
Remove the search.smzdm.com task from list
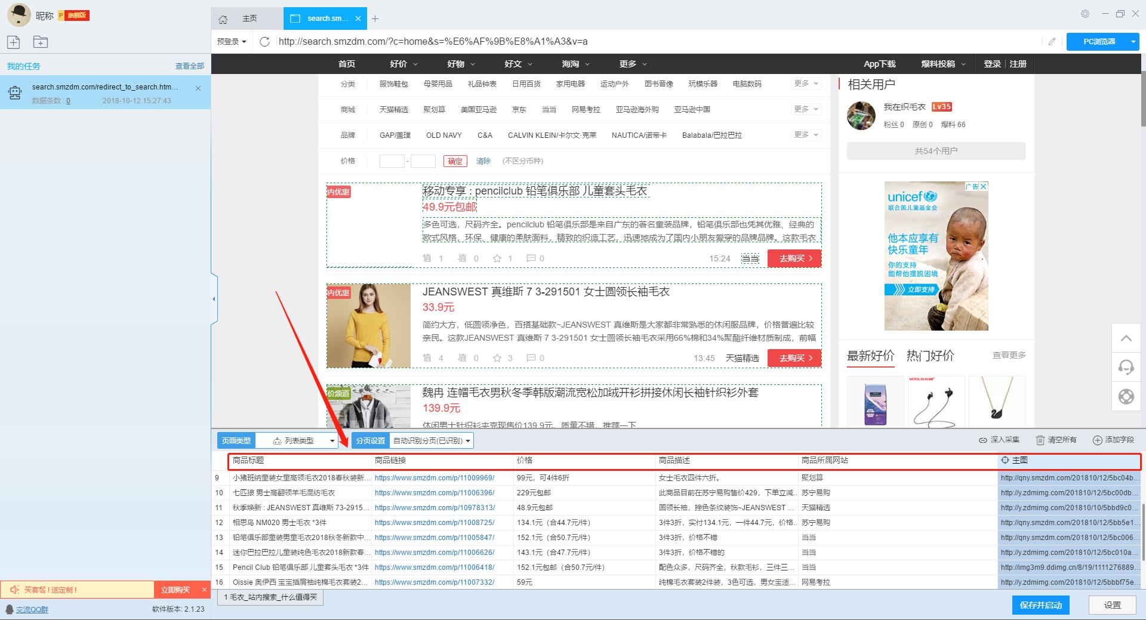[198, 88]
